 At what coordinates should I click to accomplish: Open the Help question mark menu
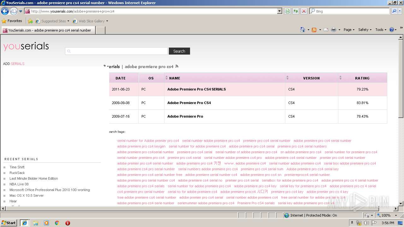393,30
